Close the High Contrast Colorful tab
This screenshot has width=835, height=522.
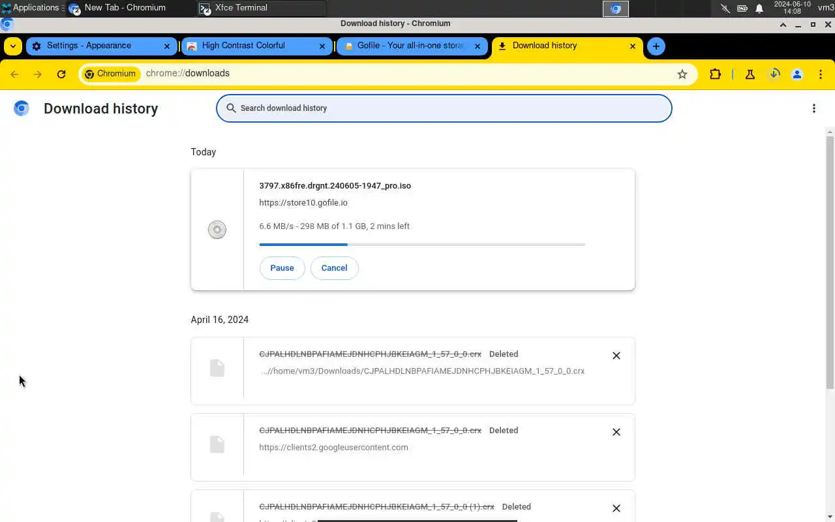322,46
